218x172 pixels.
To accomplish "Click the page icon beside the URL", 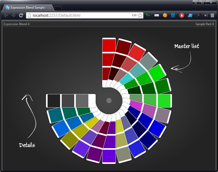I will click(x=29, y=15).
